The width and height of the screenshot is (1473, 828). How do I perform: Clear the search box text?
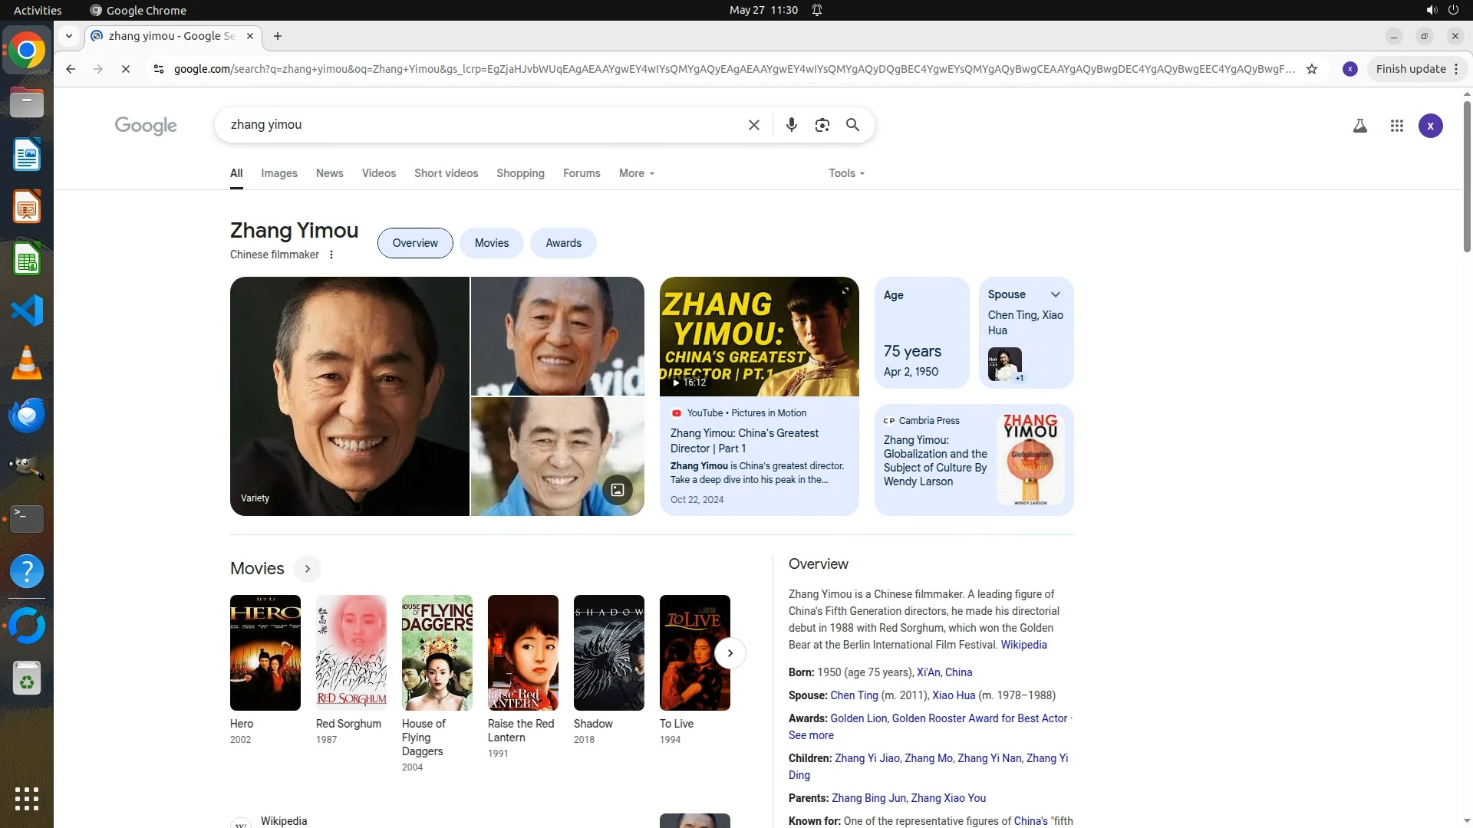[753, 125]
